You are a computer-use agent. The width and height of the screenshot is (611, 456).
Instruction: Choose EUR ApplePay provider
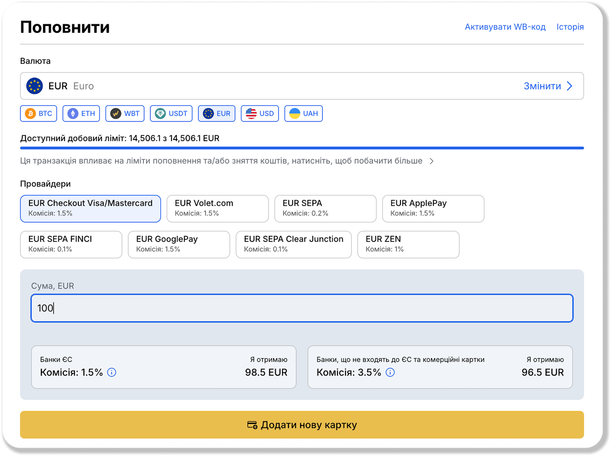[x=433, y=209]
